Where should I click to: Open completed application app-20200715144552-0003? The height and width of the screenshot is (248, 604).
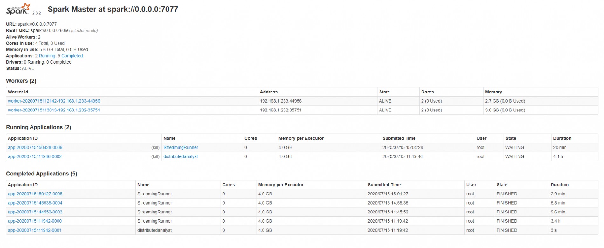click(35, 212)
